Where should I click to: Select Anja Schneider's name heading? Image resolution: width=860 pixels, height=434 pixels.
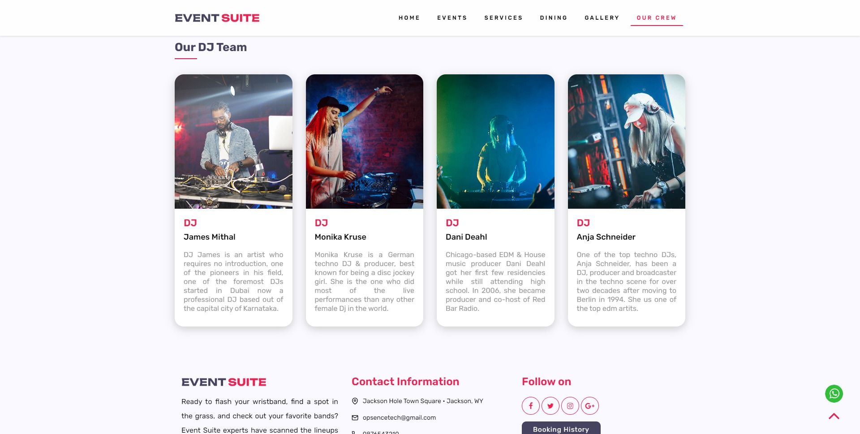(606, 237)
